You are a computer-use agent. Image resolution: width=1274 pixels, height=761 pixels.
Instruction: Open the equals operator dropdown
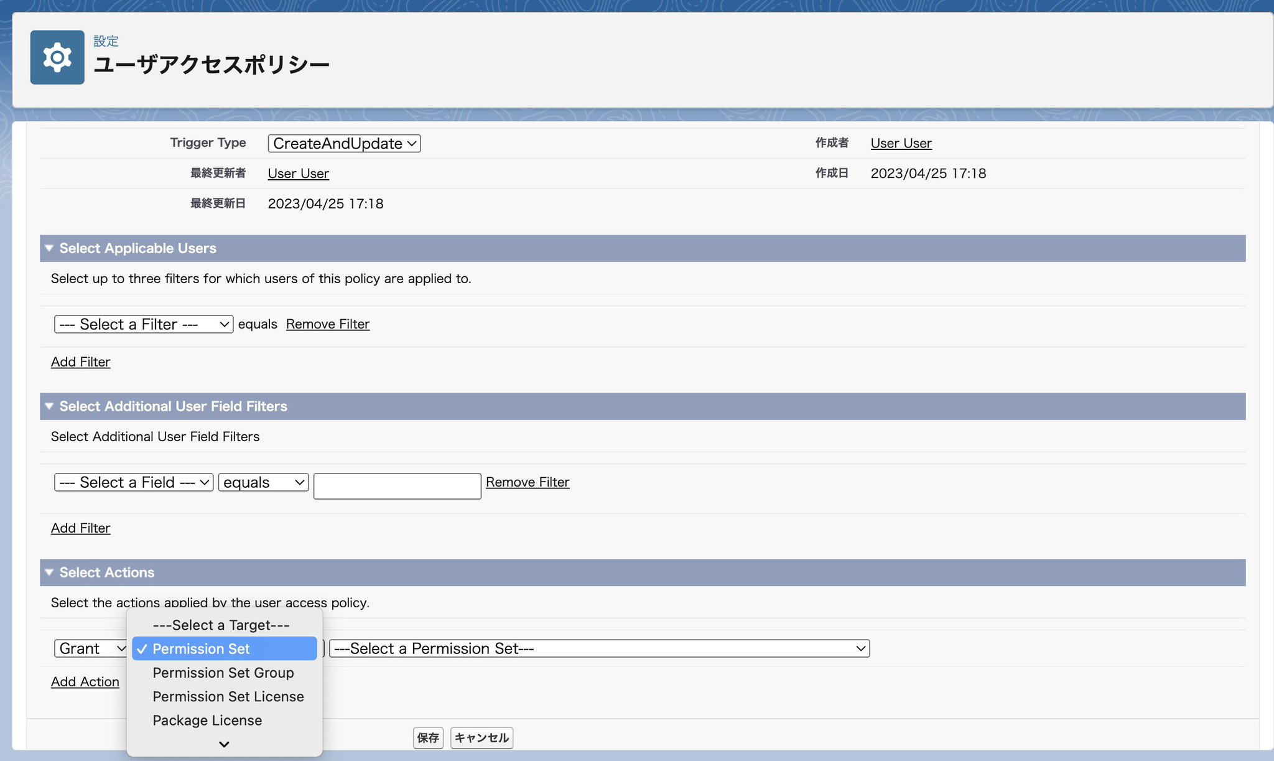[263, 482]
